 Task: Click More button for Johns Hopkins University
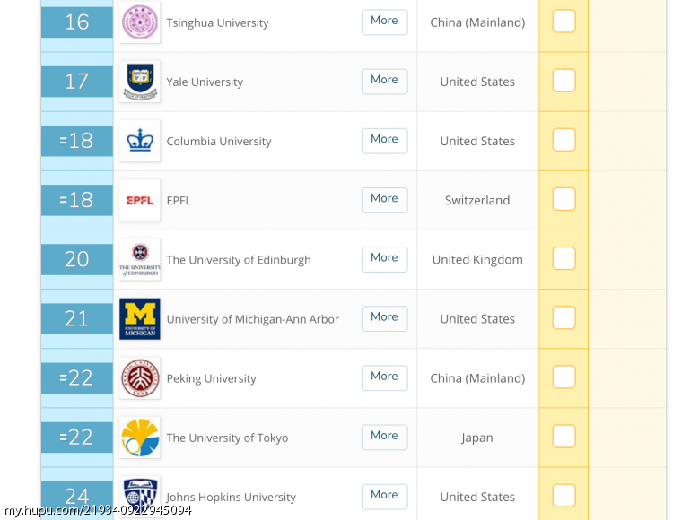click(384, 497)
